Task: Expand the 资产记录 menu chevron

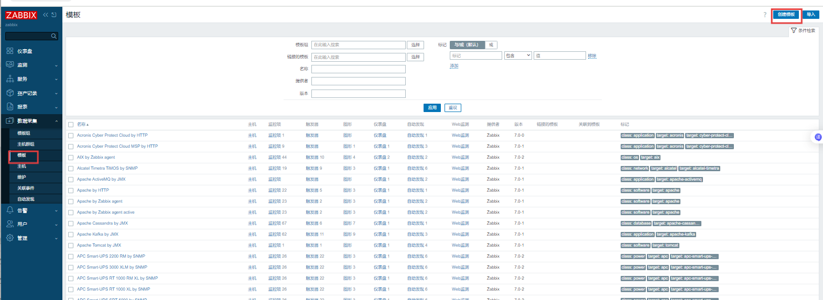Action: point(56,94)
